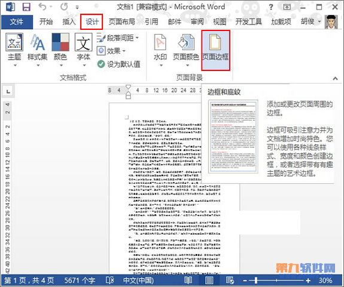Switch to Web Layout view icon
This screenshot has height=287, width=344.
230,280
